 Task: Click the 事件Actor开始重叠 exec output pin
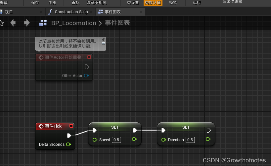[87, 67]
